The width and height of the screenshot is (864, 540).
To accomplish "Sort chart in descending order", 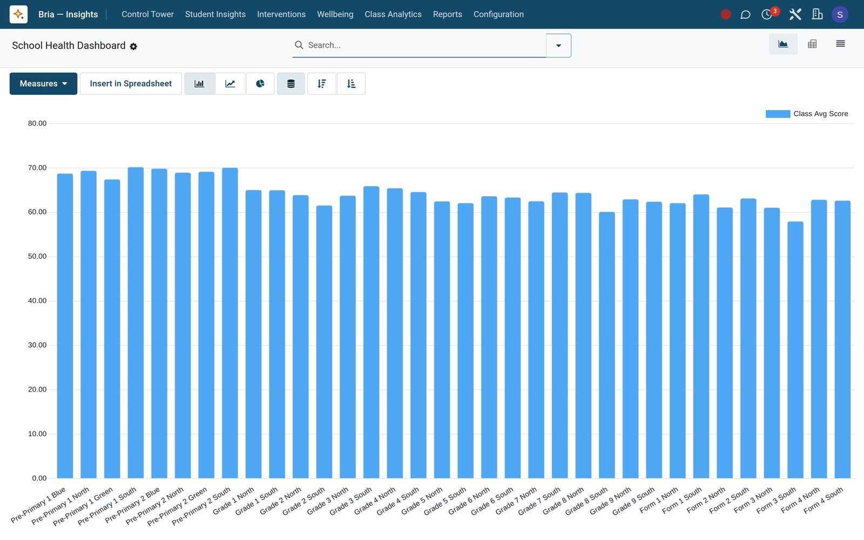I will pos(322,84).
